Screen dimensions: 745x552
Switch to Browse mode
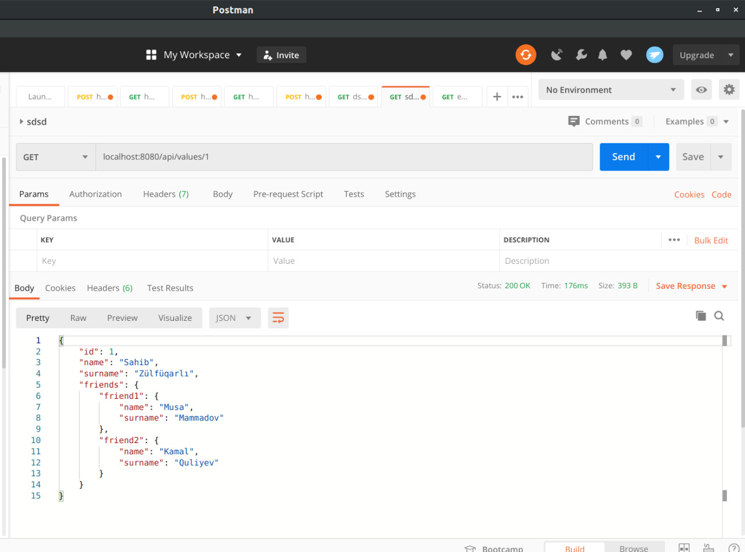(x=634, y=548)
